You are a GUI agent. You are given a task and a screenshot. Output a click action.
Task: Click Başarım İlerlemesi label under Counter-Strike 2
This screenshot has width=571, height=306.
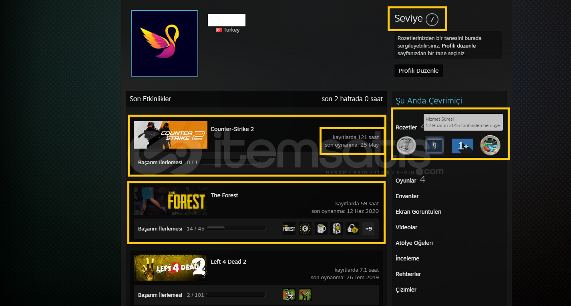160,163
